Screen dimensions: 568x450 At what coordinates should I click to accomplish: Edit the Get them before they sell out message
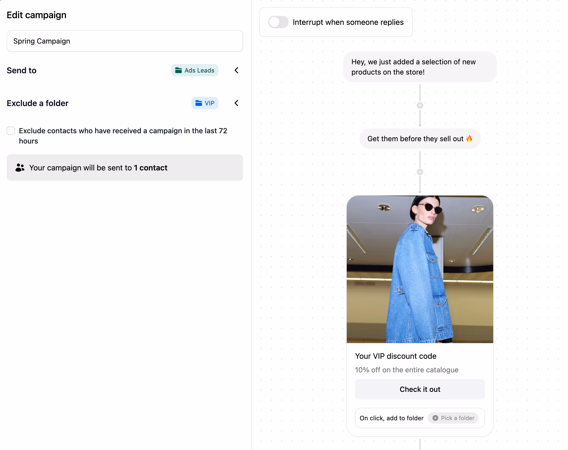(420, 139)
